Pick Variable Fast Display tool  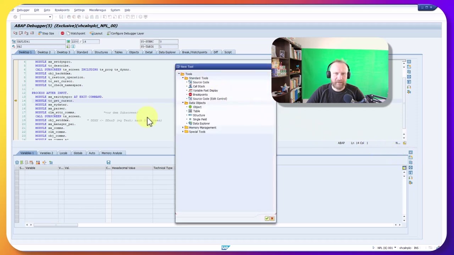pyautogui.click(x=205, y=90)
